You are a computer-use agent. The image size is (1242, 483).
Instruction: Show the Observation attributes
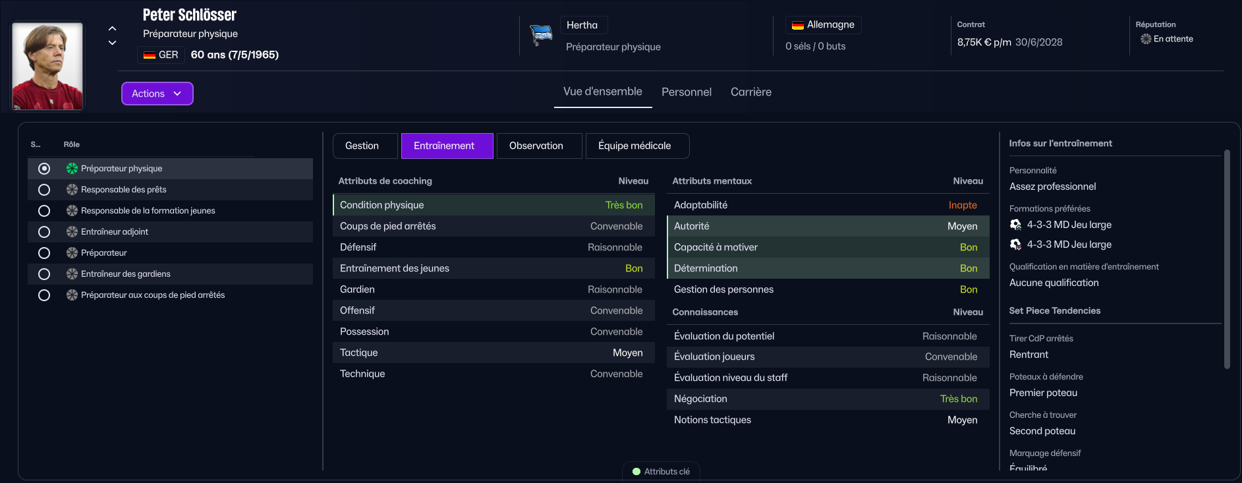coord(539,146)
